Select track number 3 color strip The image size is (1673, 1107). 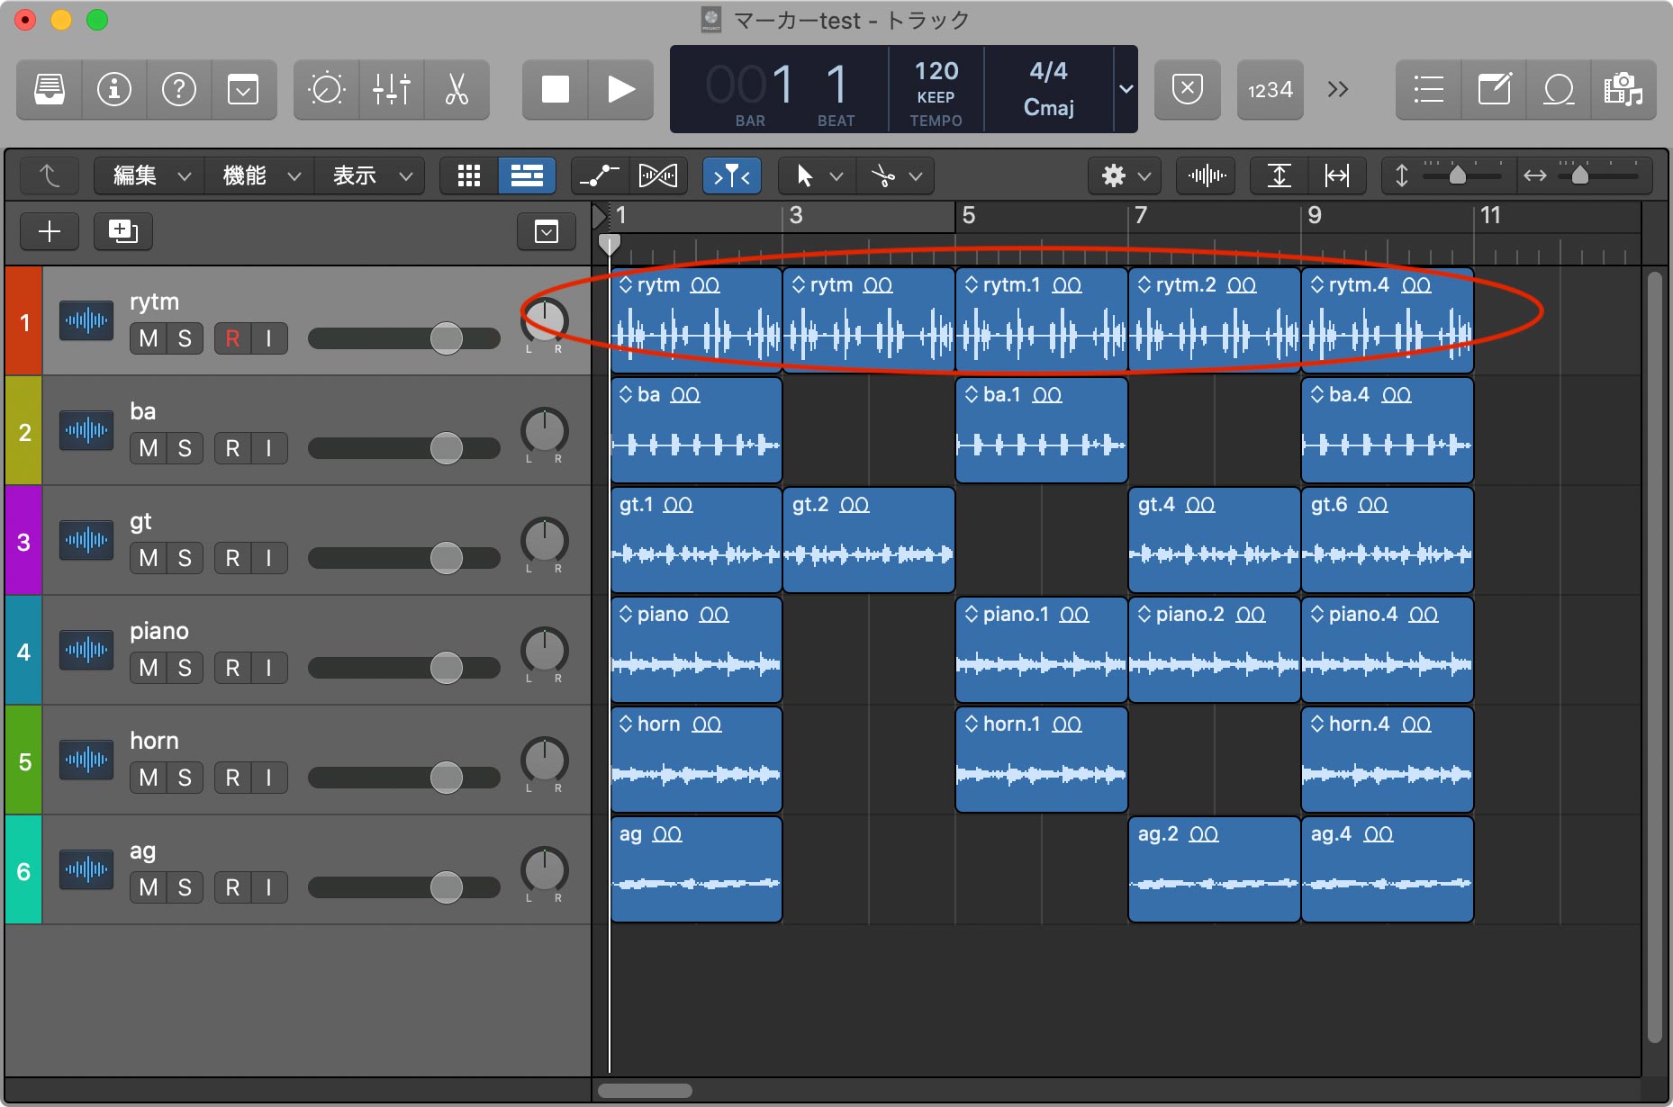coord(23,541)
